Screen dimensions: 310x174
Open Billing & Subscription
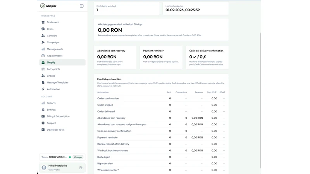click(62, 116)
